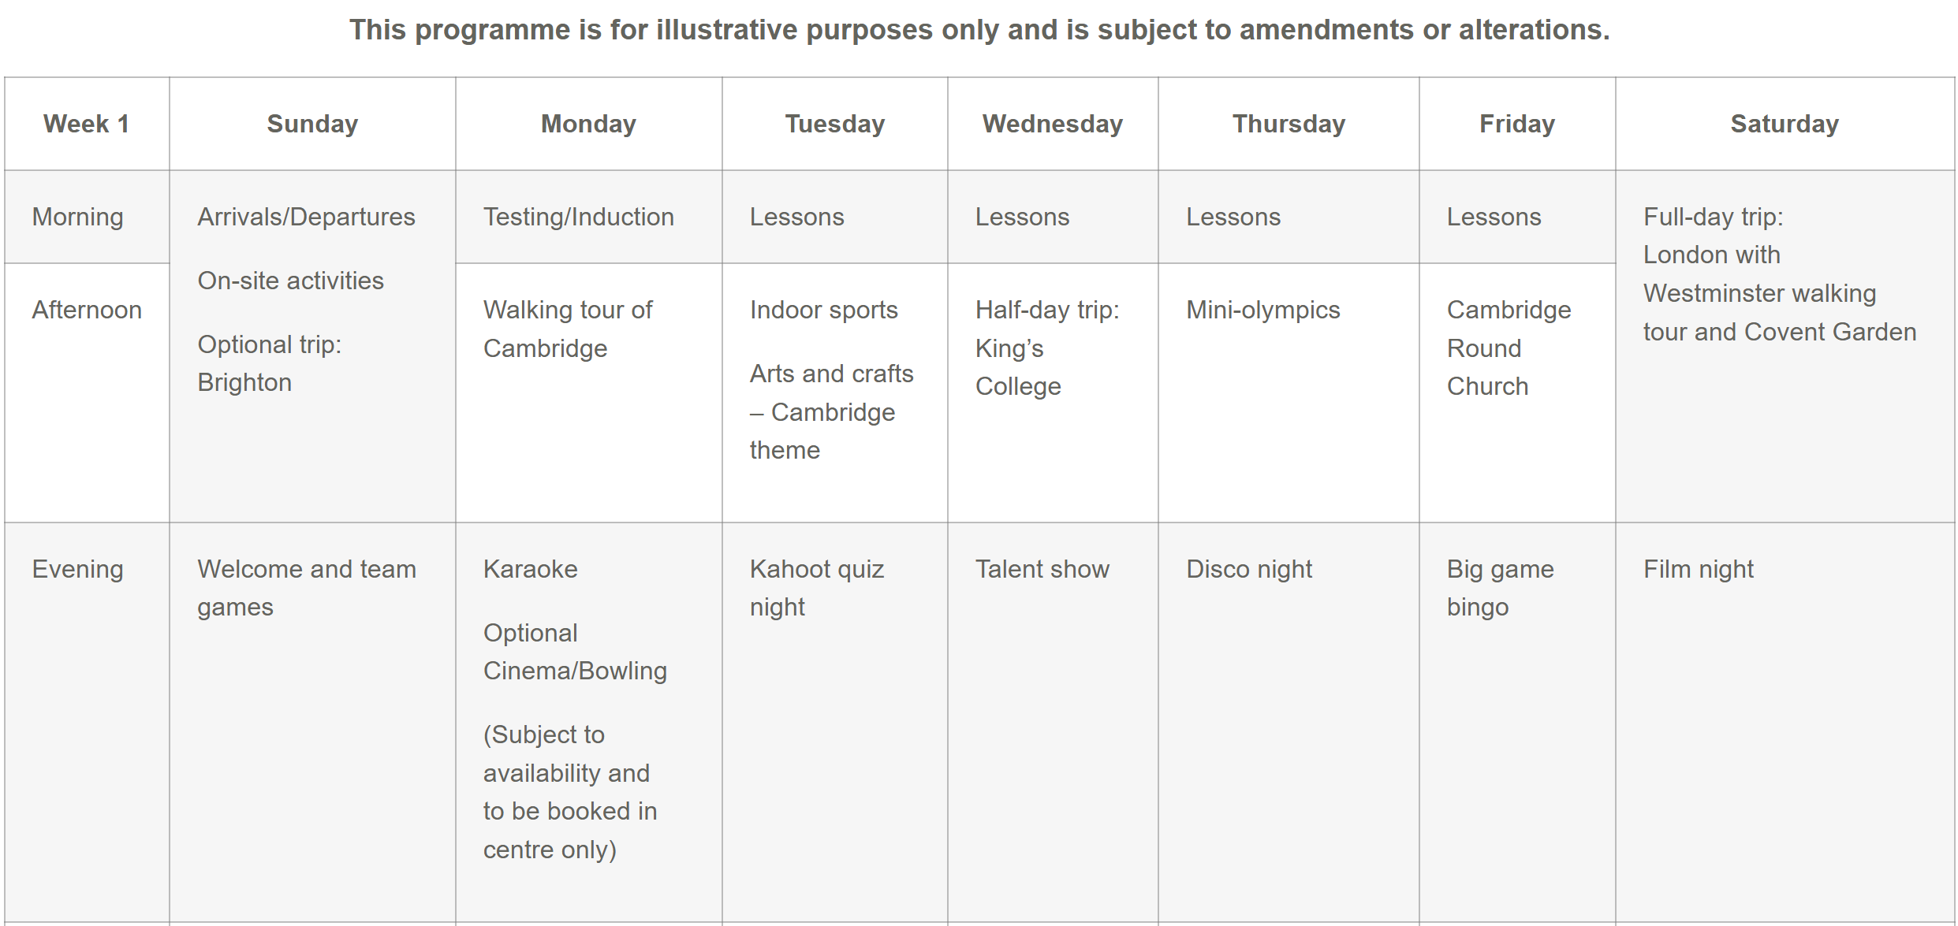This screenshot has height=926, width=1958.
Task: Click the Evening row label
Action: pyautogui.click(x=77, y=569)
